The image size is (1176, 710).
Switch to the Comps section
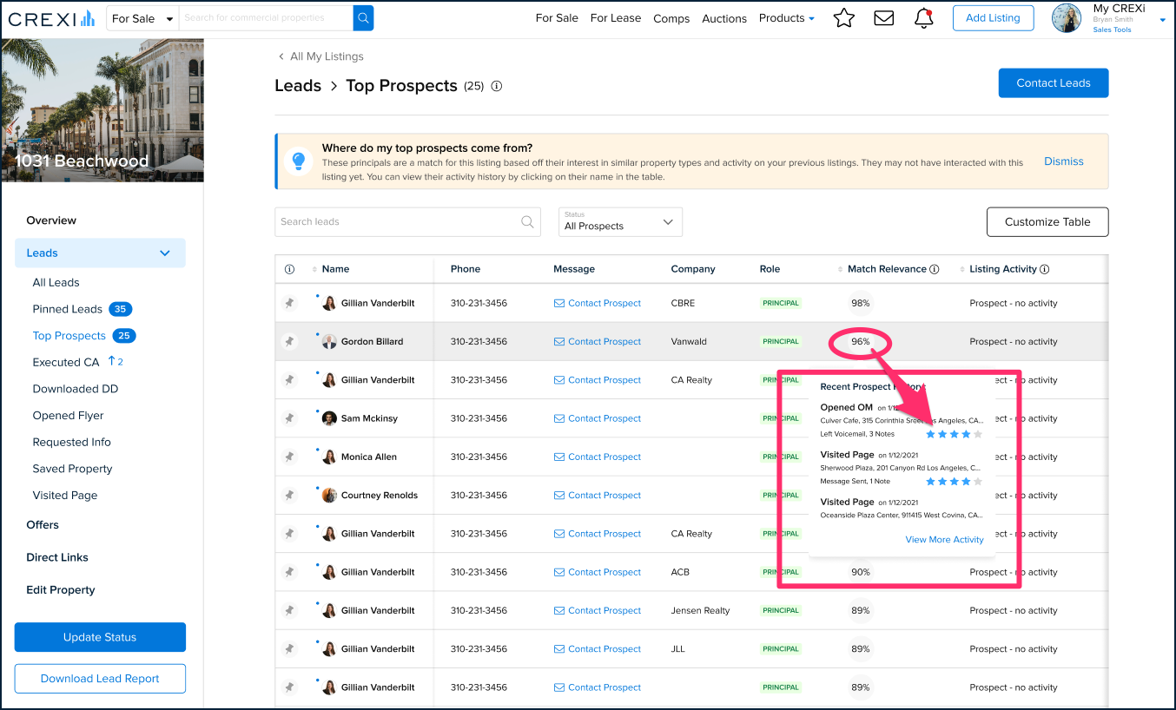pyautogui.click(x=671, y=17)
